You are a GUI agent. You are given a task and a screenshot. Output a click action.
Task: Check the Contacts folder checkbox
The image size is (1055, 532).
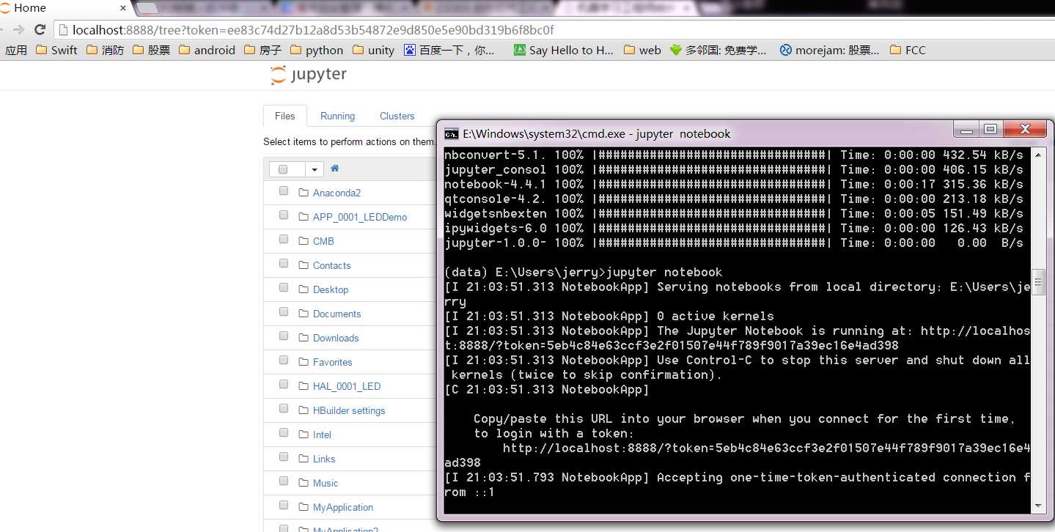pos(284,264)
